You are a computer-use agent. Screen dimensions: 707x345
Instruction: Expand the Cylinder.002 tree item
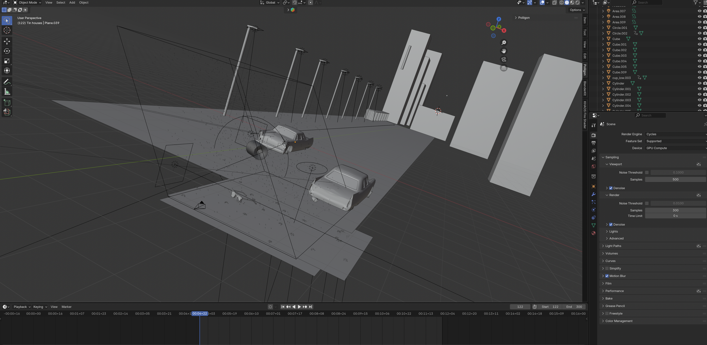[603, 94]
